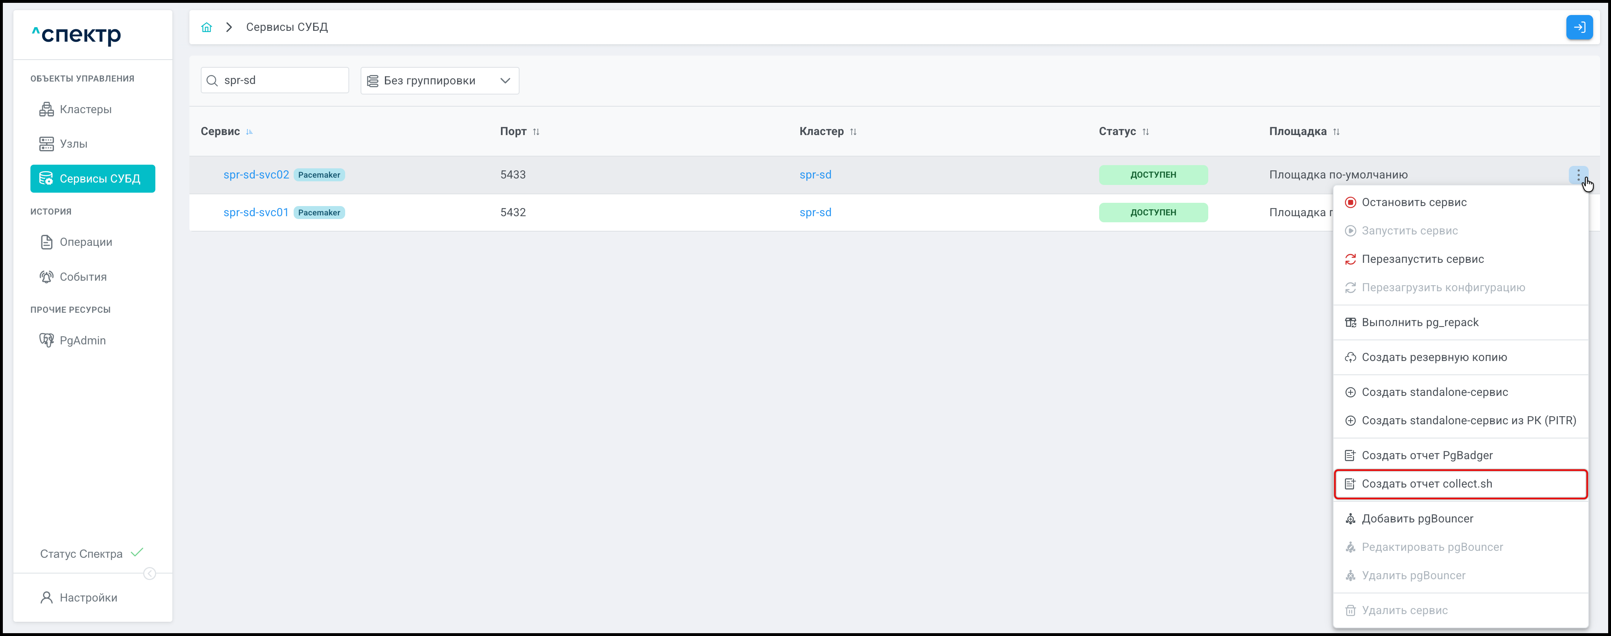
Task: Sort by Площадка column
Action: pyautogui.click(x=1336, y=132)
